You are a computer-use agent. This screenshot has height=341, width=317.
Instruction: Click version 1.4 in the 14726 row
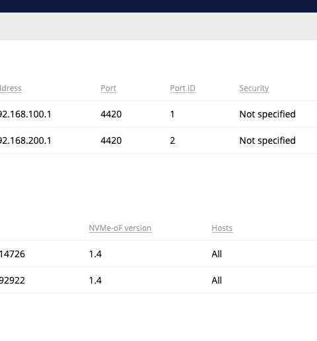click(x=95, y=254)
